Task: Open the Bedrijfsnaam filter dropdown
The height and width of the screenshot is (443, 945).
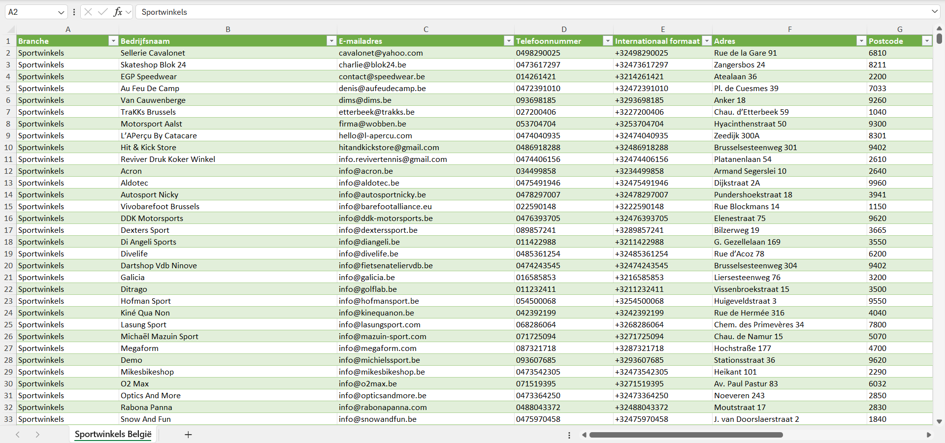Action: coord(331,41)
